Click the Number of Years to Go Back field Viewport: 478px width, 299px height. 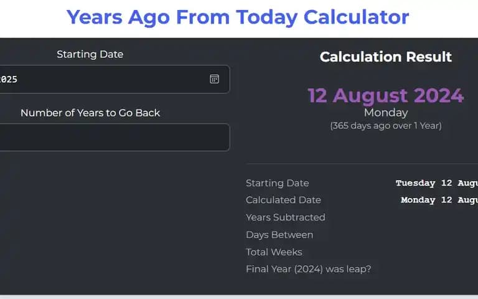tap(115, 137)
